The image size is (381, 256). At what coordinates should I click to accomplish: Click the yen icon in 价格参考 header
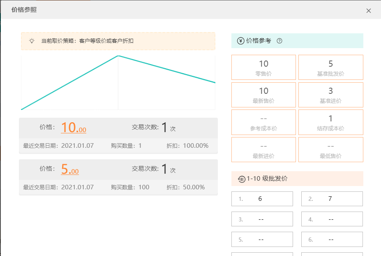[x=240, y=41]
